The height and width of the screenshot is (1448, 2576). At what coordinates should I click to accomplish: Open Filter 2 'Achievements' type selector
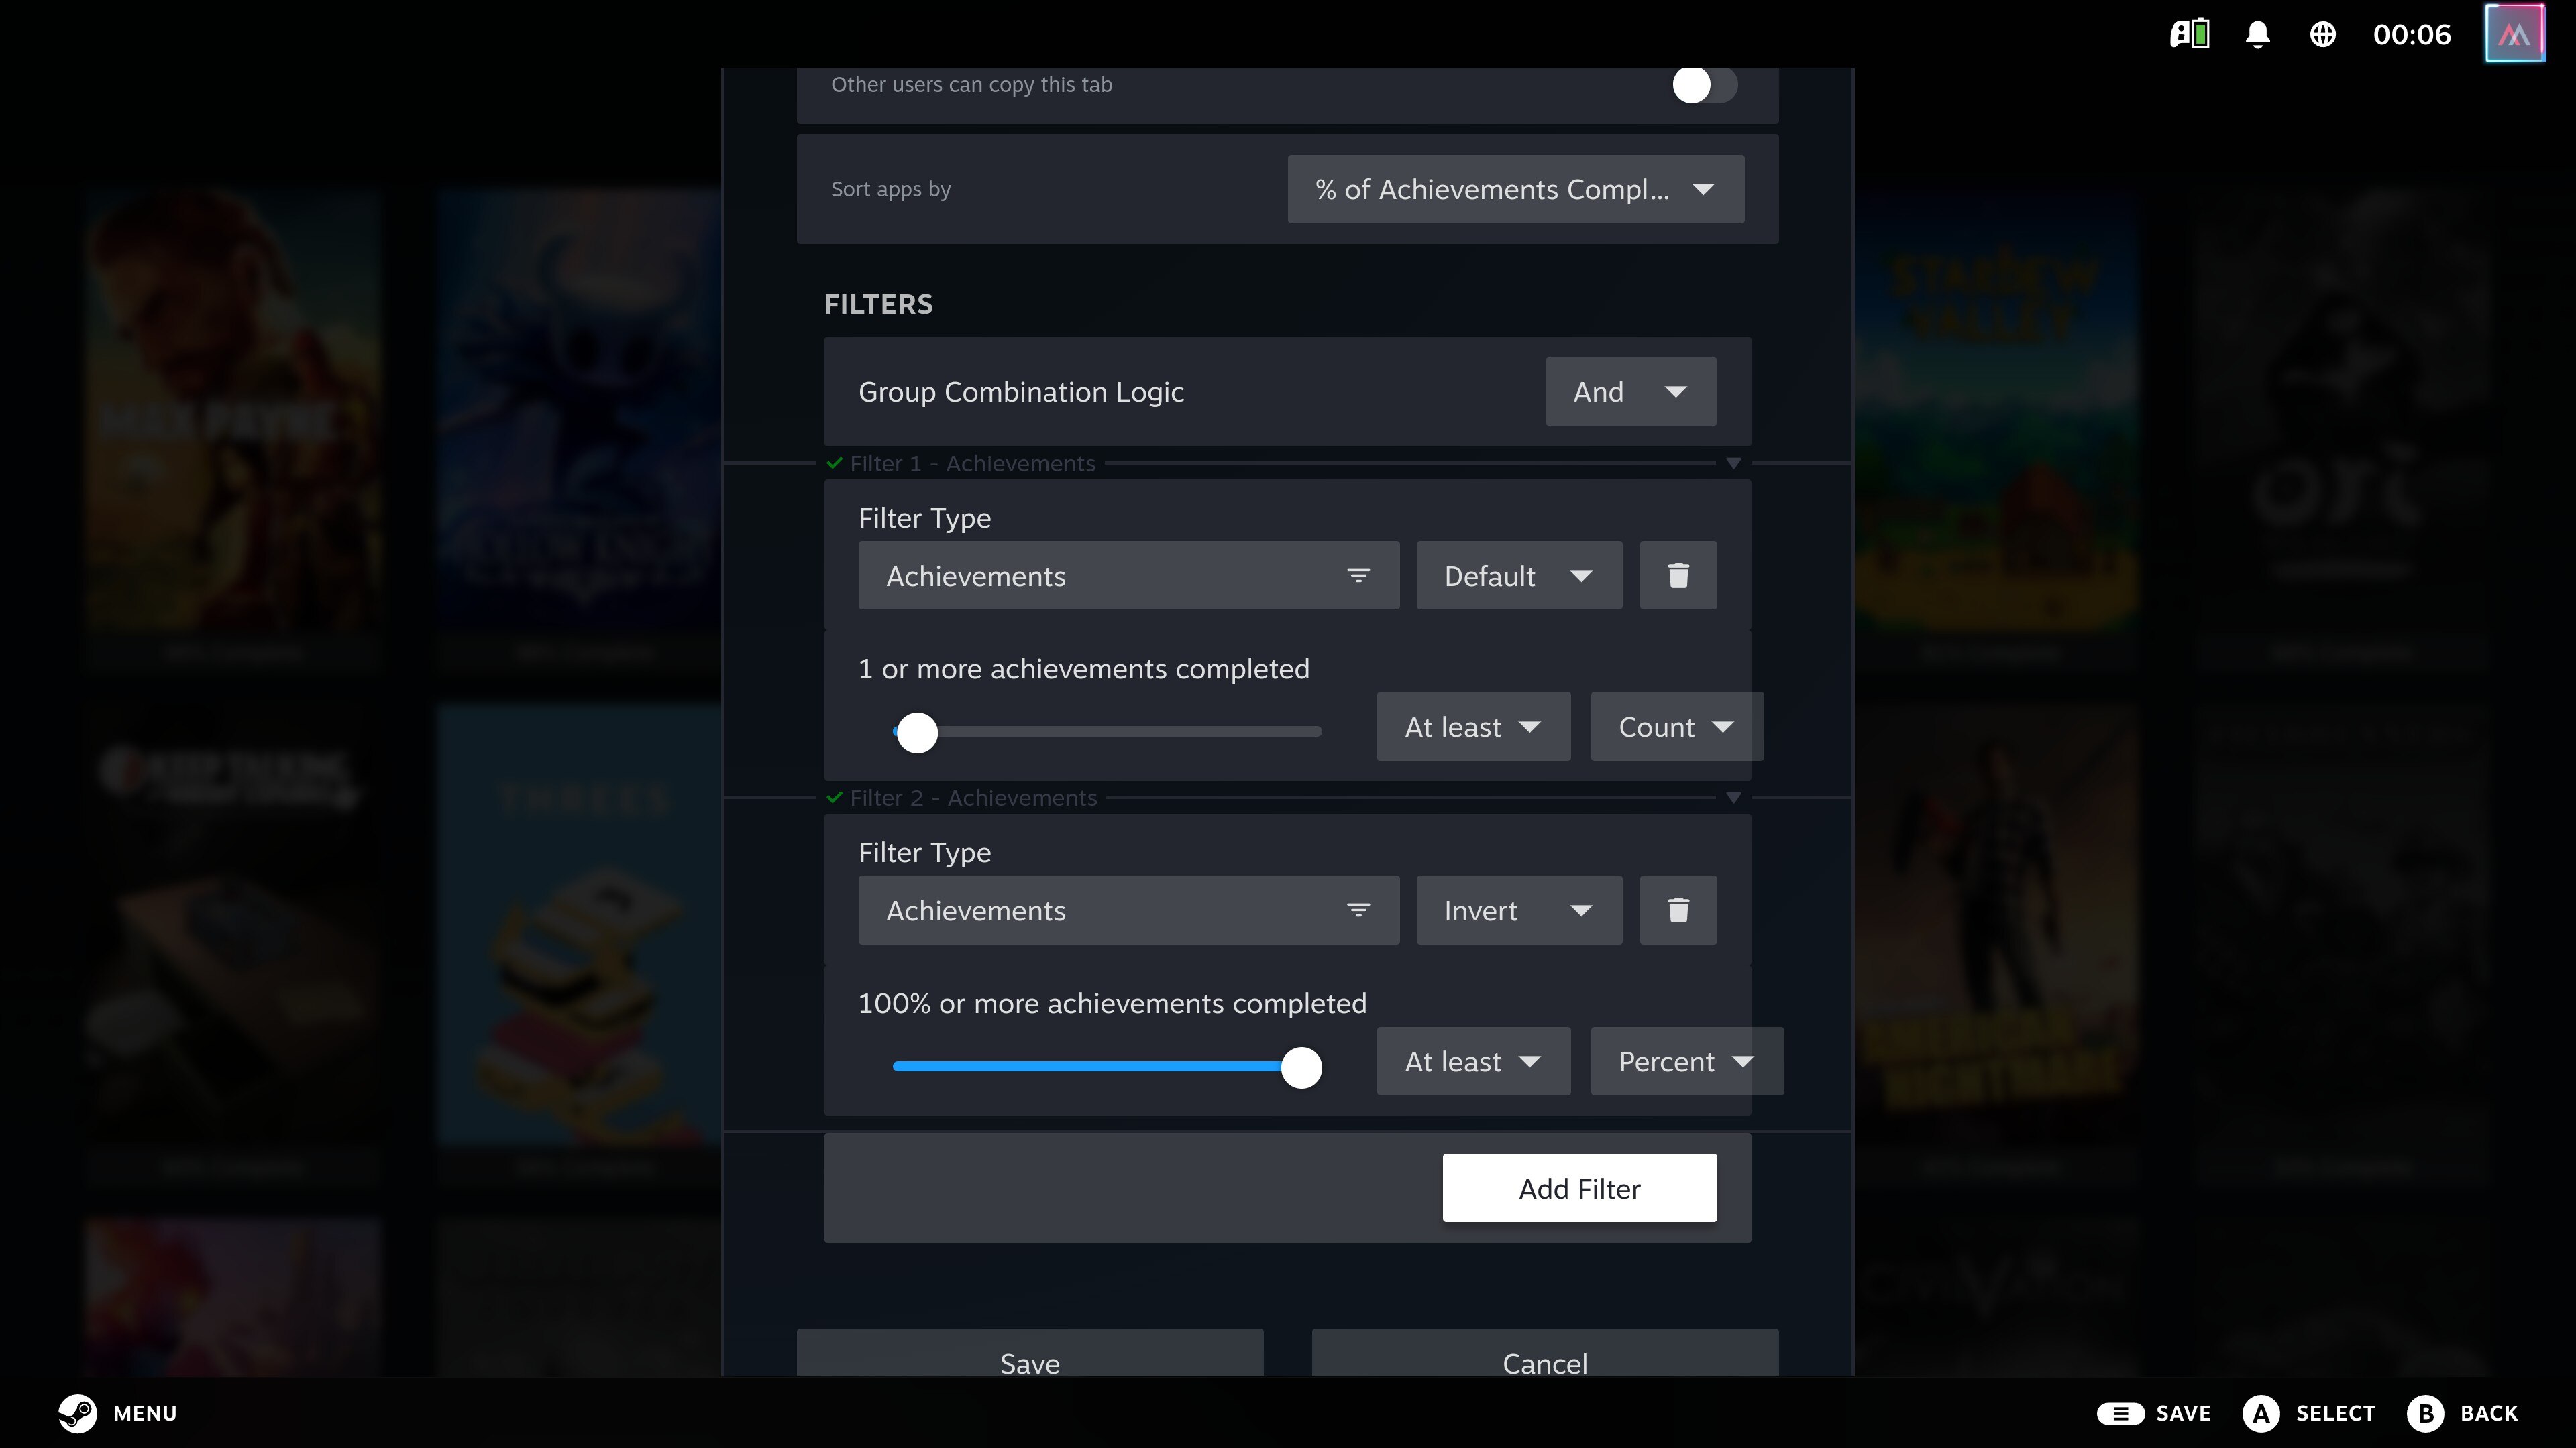pyautogui.click(x=1128, y=910)
